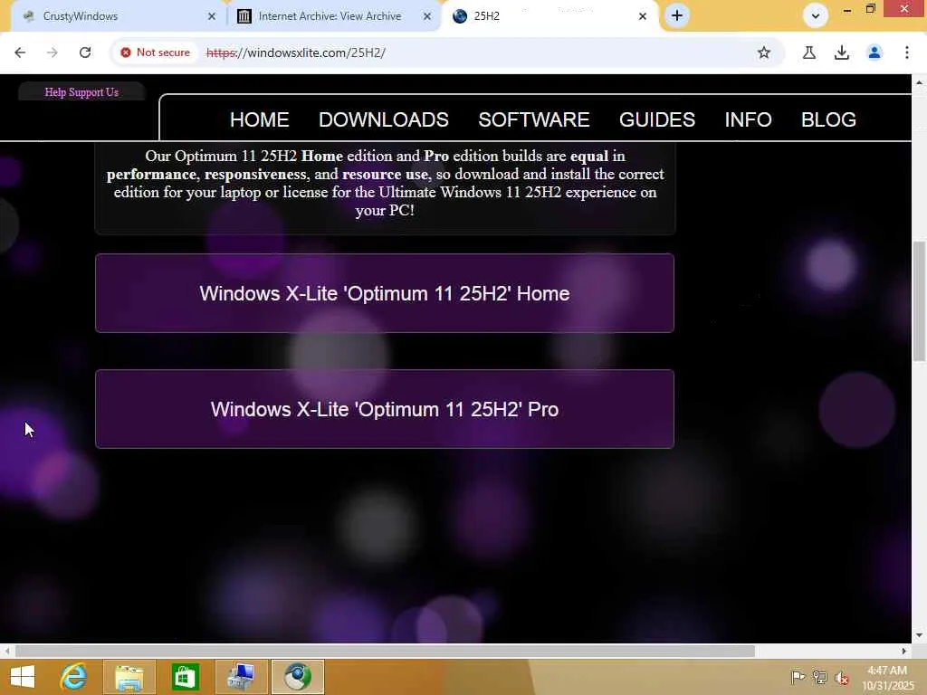Open the browser downloads icon
The height and width of the screenshot is (695, 927).
click(842, 52)
